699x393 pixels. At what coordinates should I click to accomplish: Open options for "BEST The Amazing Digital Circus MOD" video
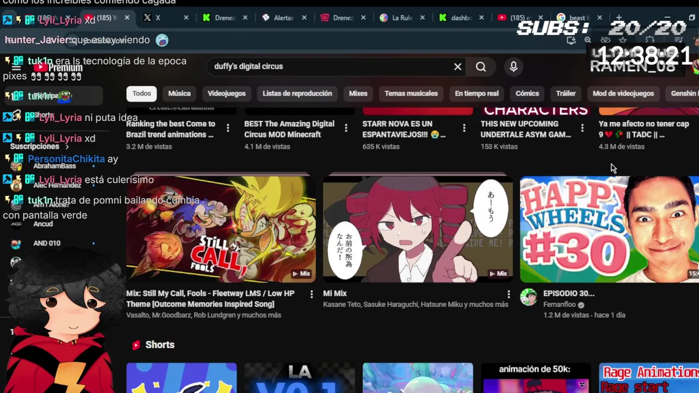coord(346,128)
